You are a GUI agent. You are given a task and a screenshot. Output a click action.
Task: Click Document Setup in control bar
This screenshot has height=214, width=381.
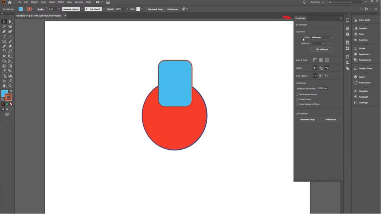tap(155, 9)
